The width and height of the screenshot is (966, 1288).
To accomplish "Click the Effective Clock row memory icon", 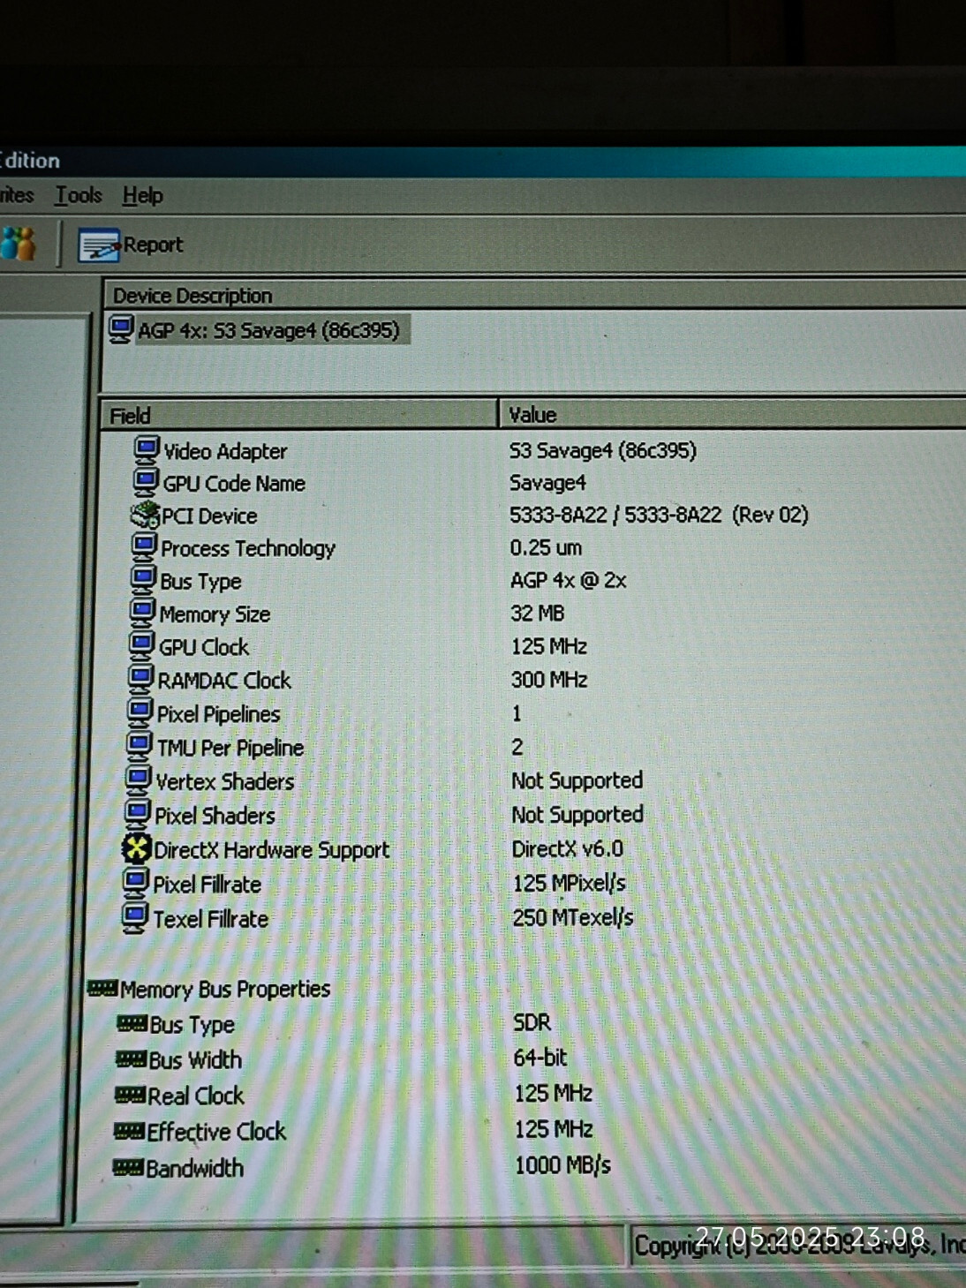I will [x=129, y=1132].
